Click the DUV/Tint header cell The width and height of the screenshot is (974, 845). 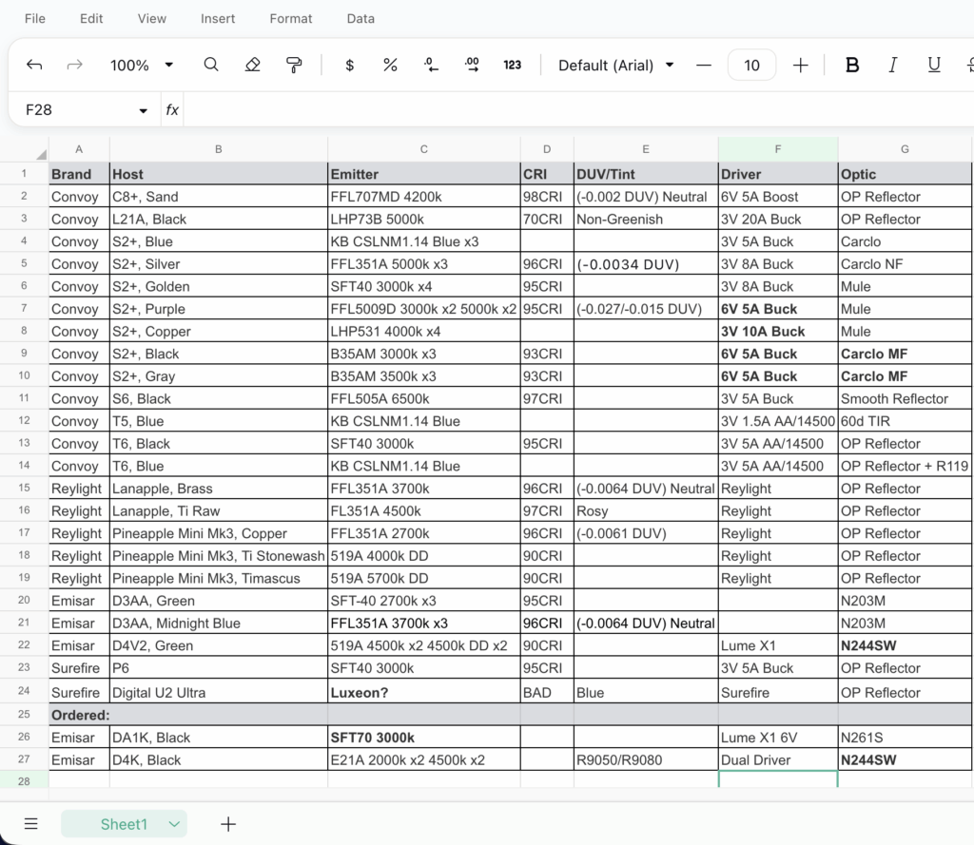tap(646, 174)
